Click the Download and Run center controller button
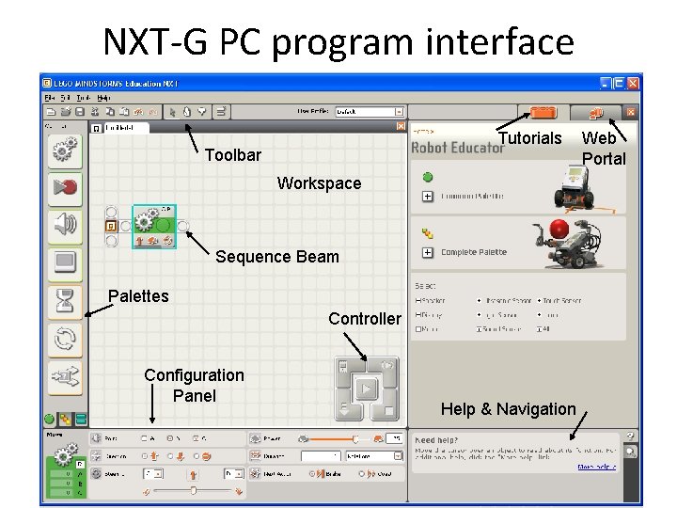Viewport: 677px width, 508px height. coord(366,389)
